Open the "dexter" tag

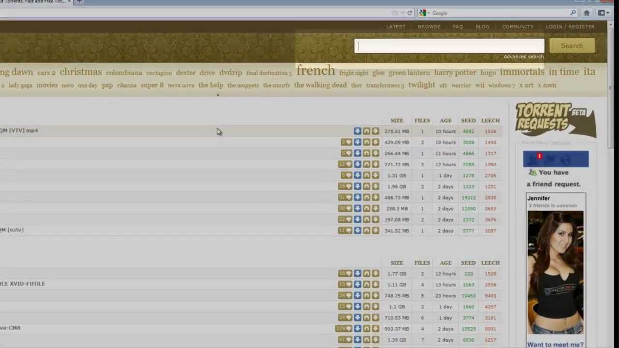tap(186, 72)
